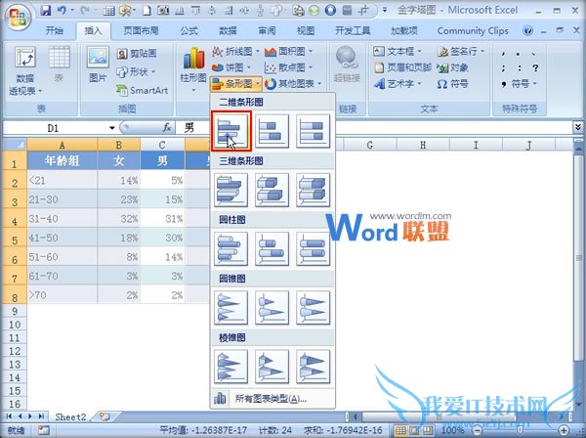Choose the stacked horizontal cylinder chart
Image resolution: width=586 pixels, height=438 pixels.
(x=272, y=248)
